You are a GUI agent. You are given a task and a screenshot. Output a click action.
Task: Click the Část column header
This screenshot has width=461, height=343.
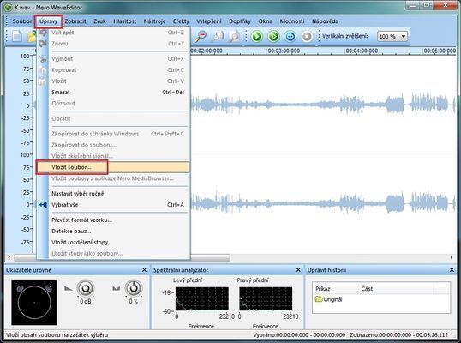tap(367, 289)
